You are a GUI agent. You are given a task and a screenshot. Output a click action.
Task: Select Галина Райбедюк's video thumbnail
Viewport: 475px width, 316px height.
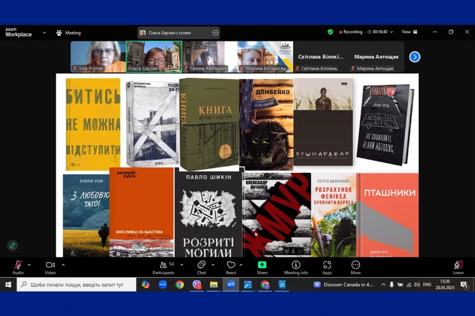click(x=210, y=57)
